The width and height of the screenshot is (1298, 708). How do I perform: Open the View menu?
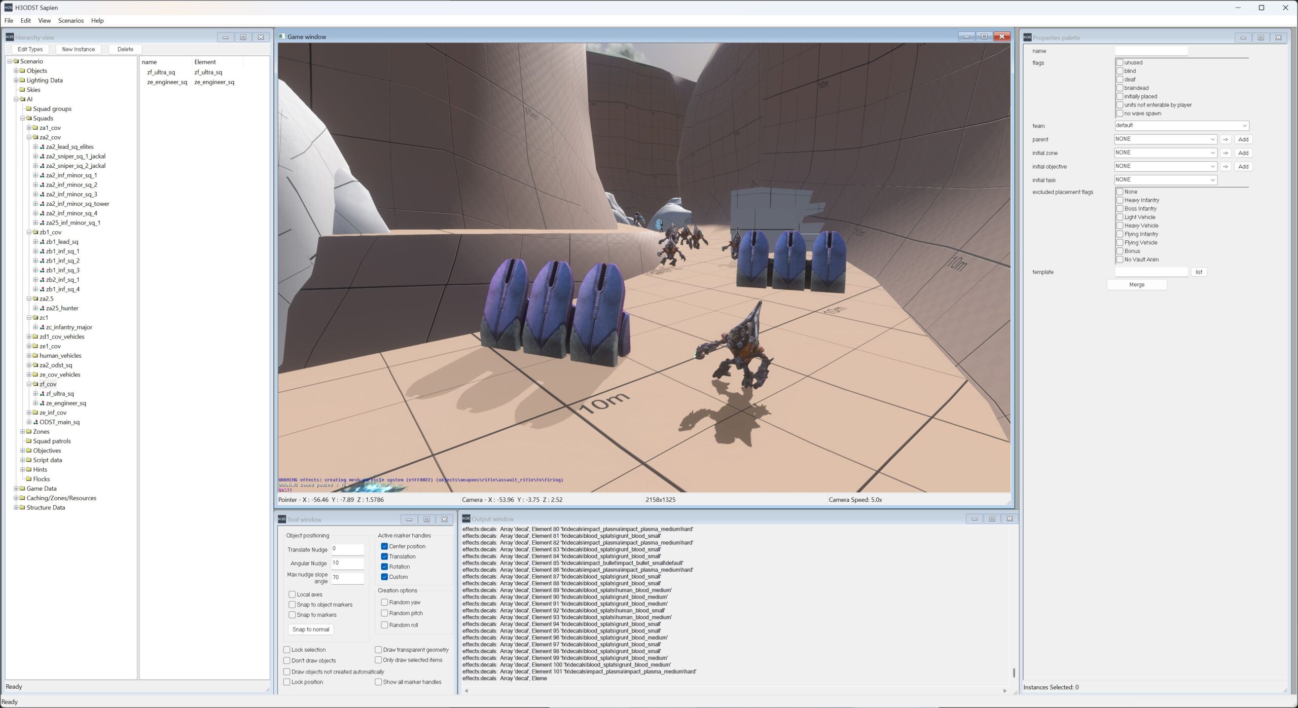44,21
